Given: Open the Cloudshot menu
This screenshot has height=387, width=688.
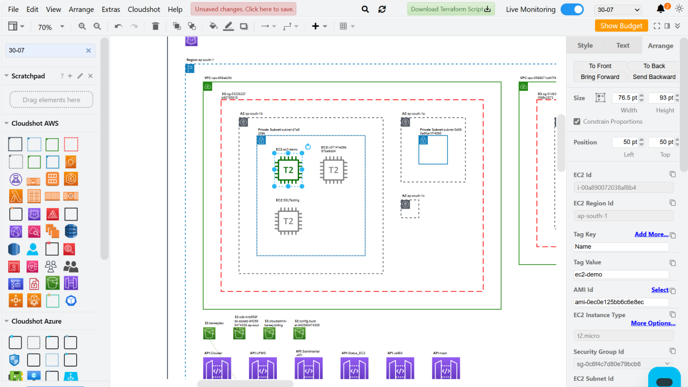Looking at the screenshot, I should tap(144, 9).
